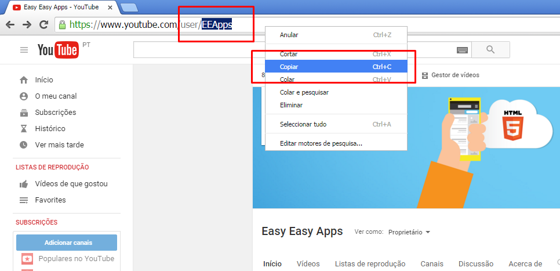Switch to the Discussão tab
Image resolution: width=560 pixels, height=271 pixels.
476,264
